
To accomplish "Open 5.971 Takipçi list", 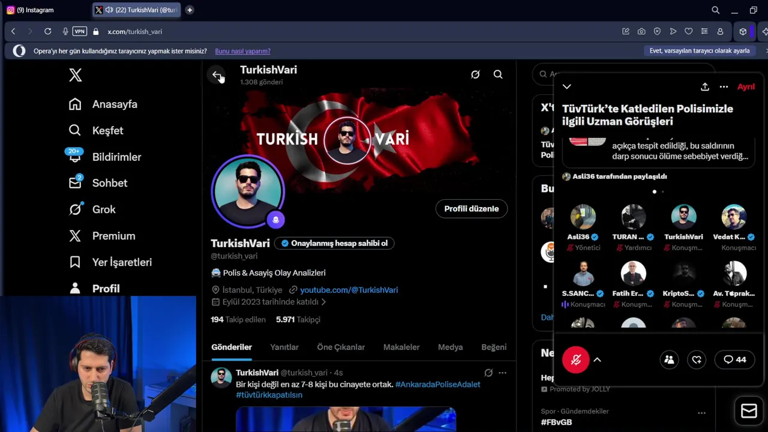I will [298, 319].
